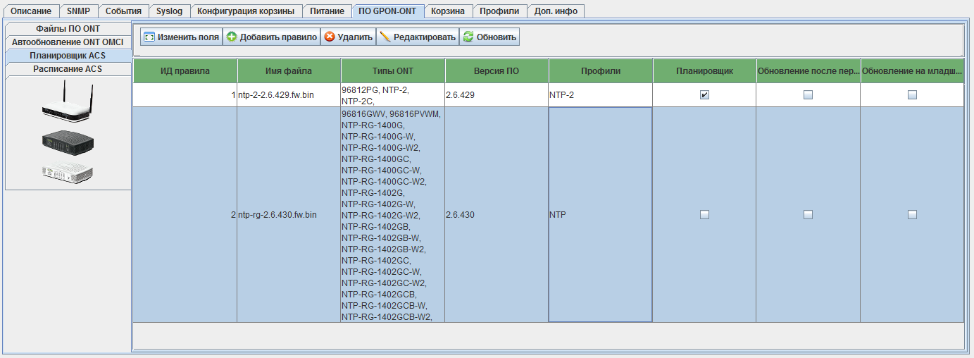Click the 'Изменить поля' toolbar icon
974x358 pixels.
pyautogui.click(x=149, y=37)
